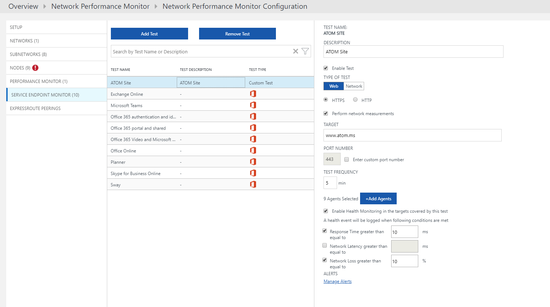Uncheck Response Time greater than condition

[x=325, y=231]
